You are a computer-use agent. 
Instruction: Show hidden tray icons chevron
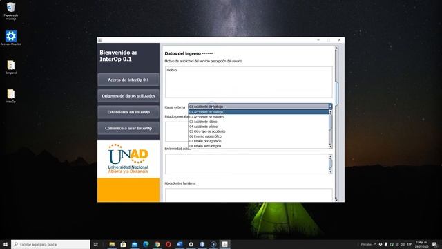(x=375, y=244)
